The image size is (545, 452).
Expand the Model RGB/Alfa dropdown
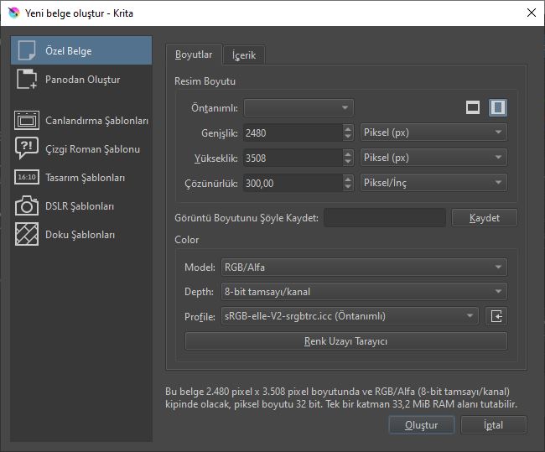click(364, 267)
